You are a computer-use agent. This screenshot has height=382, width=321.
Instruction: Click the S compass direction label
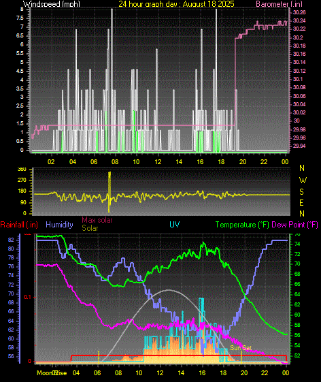coord(301,192)
